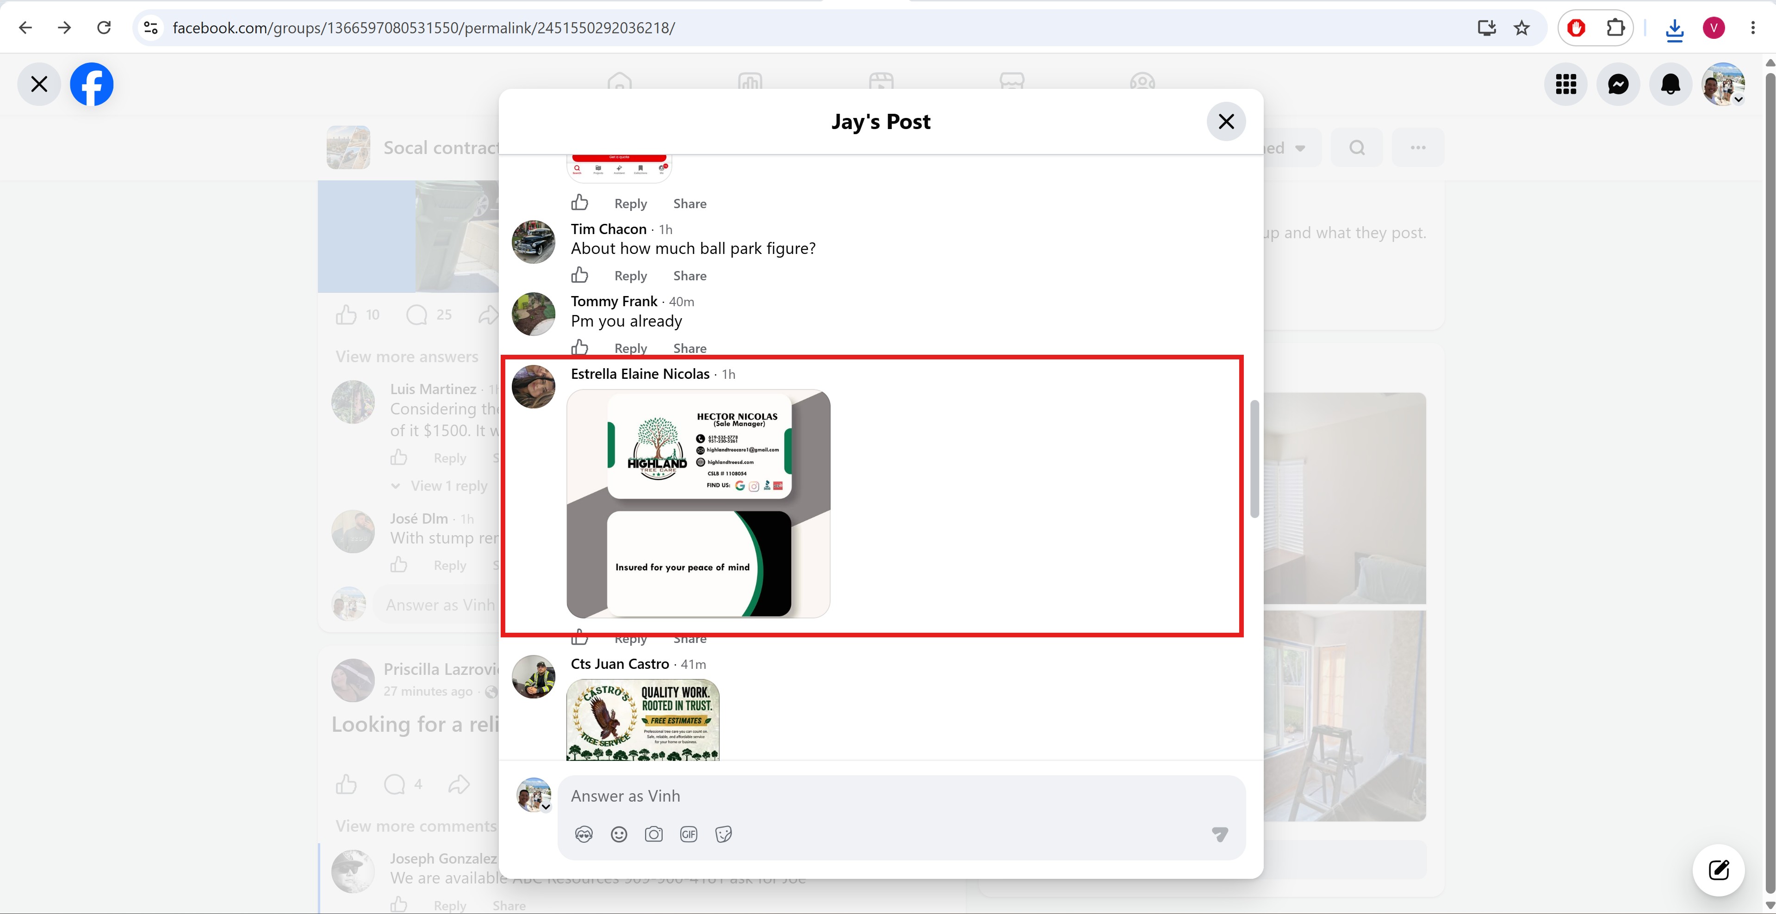Viewport: 1776px width, 914px height.
Task: Open the account profile menu
Action: click(1723, 84)
